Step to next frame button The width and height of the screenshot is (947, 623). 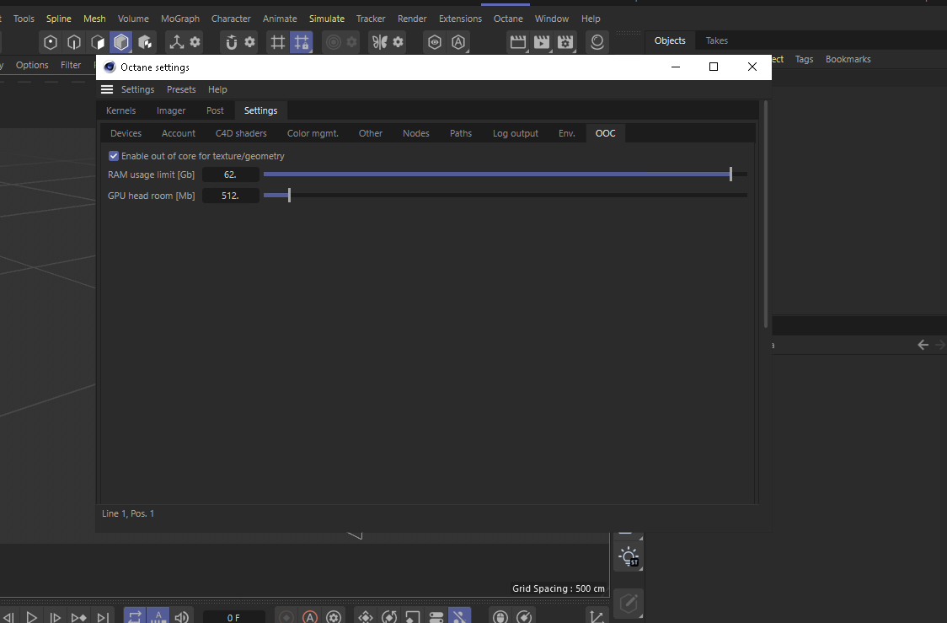(55, 618)
